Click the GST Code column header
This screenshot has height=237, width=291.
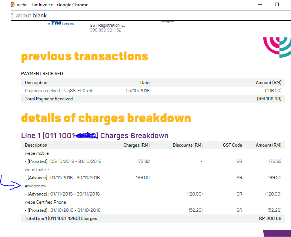pos(233,145)
